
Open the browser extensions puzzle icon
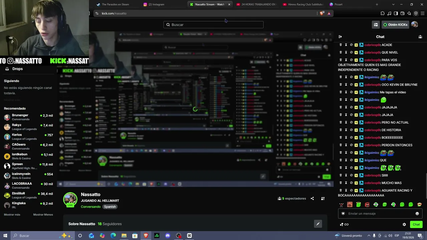[x=383, y=13]
